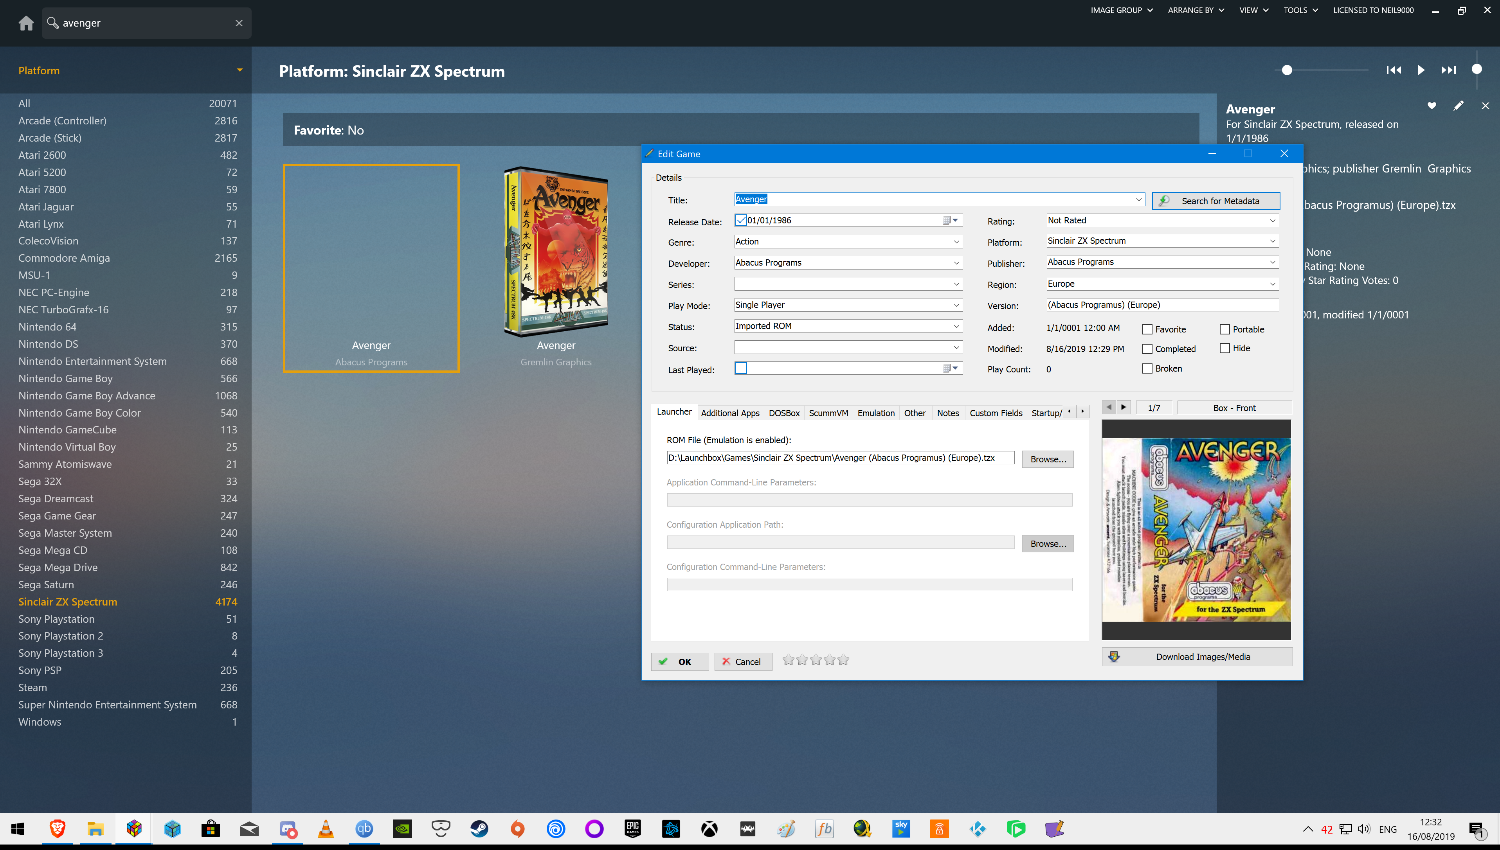1500x850 pixels.
Task: Click Search for Metadata button
Action: (x=1215, y=201)
